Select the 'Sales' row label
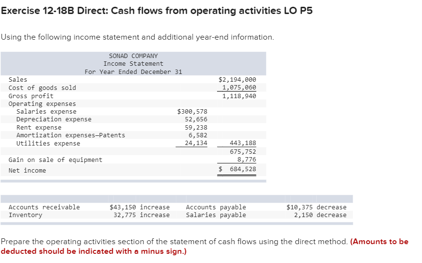The image size is (422, 263). coord(18,79)
